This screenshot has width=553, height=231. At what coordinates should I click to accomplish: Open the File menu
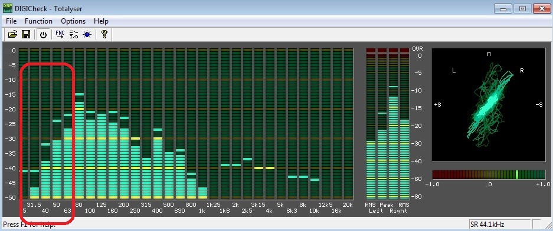[11, 21]
